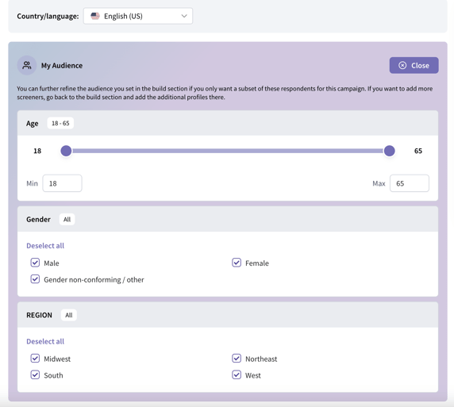Screen dimensions: 454x407
Task: Click the Min age input field
Action: click(x=62, y=183)
